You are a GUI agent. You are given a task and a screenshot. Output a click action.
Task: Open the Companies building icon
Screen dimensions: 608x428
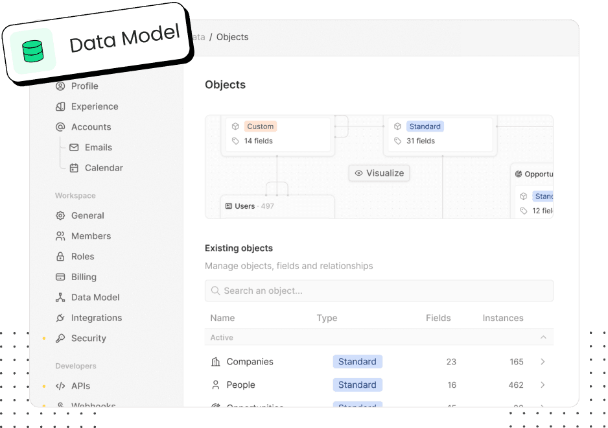215,361
